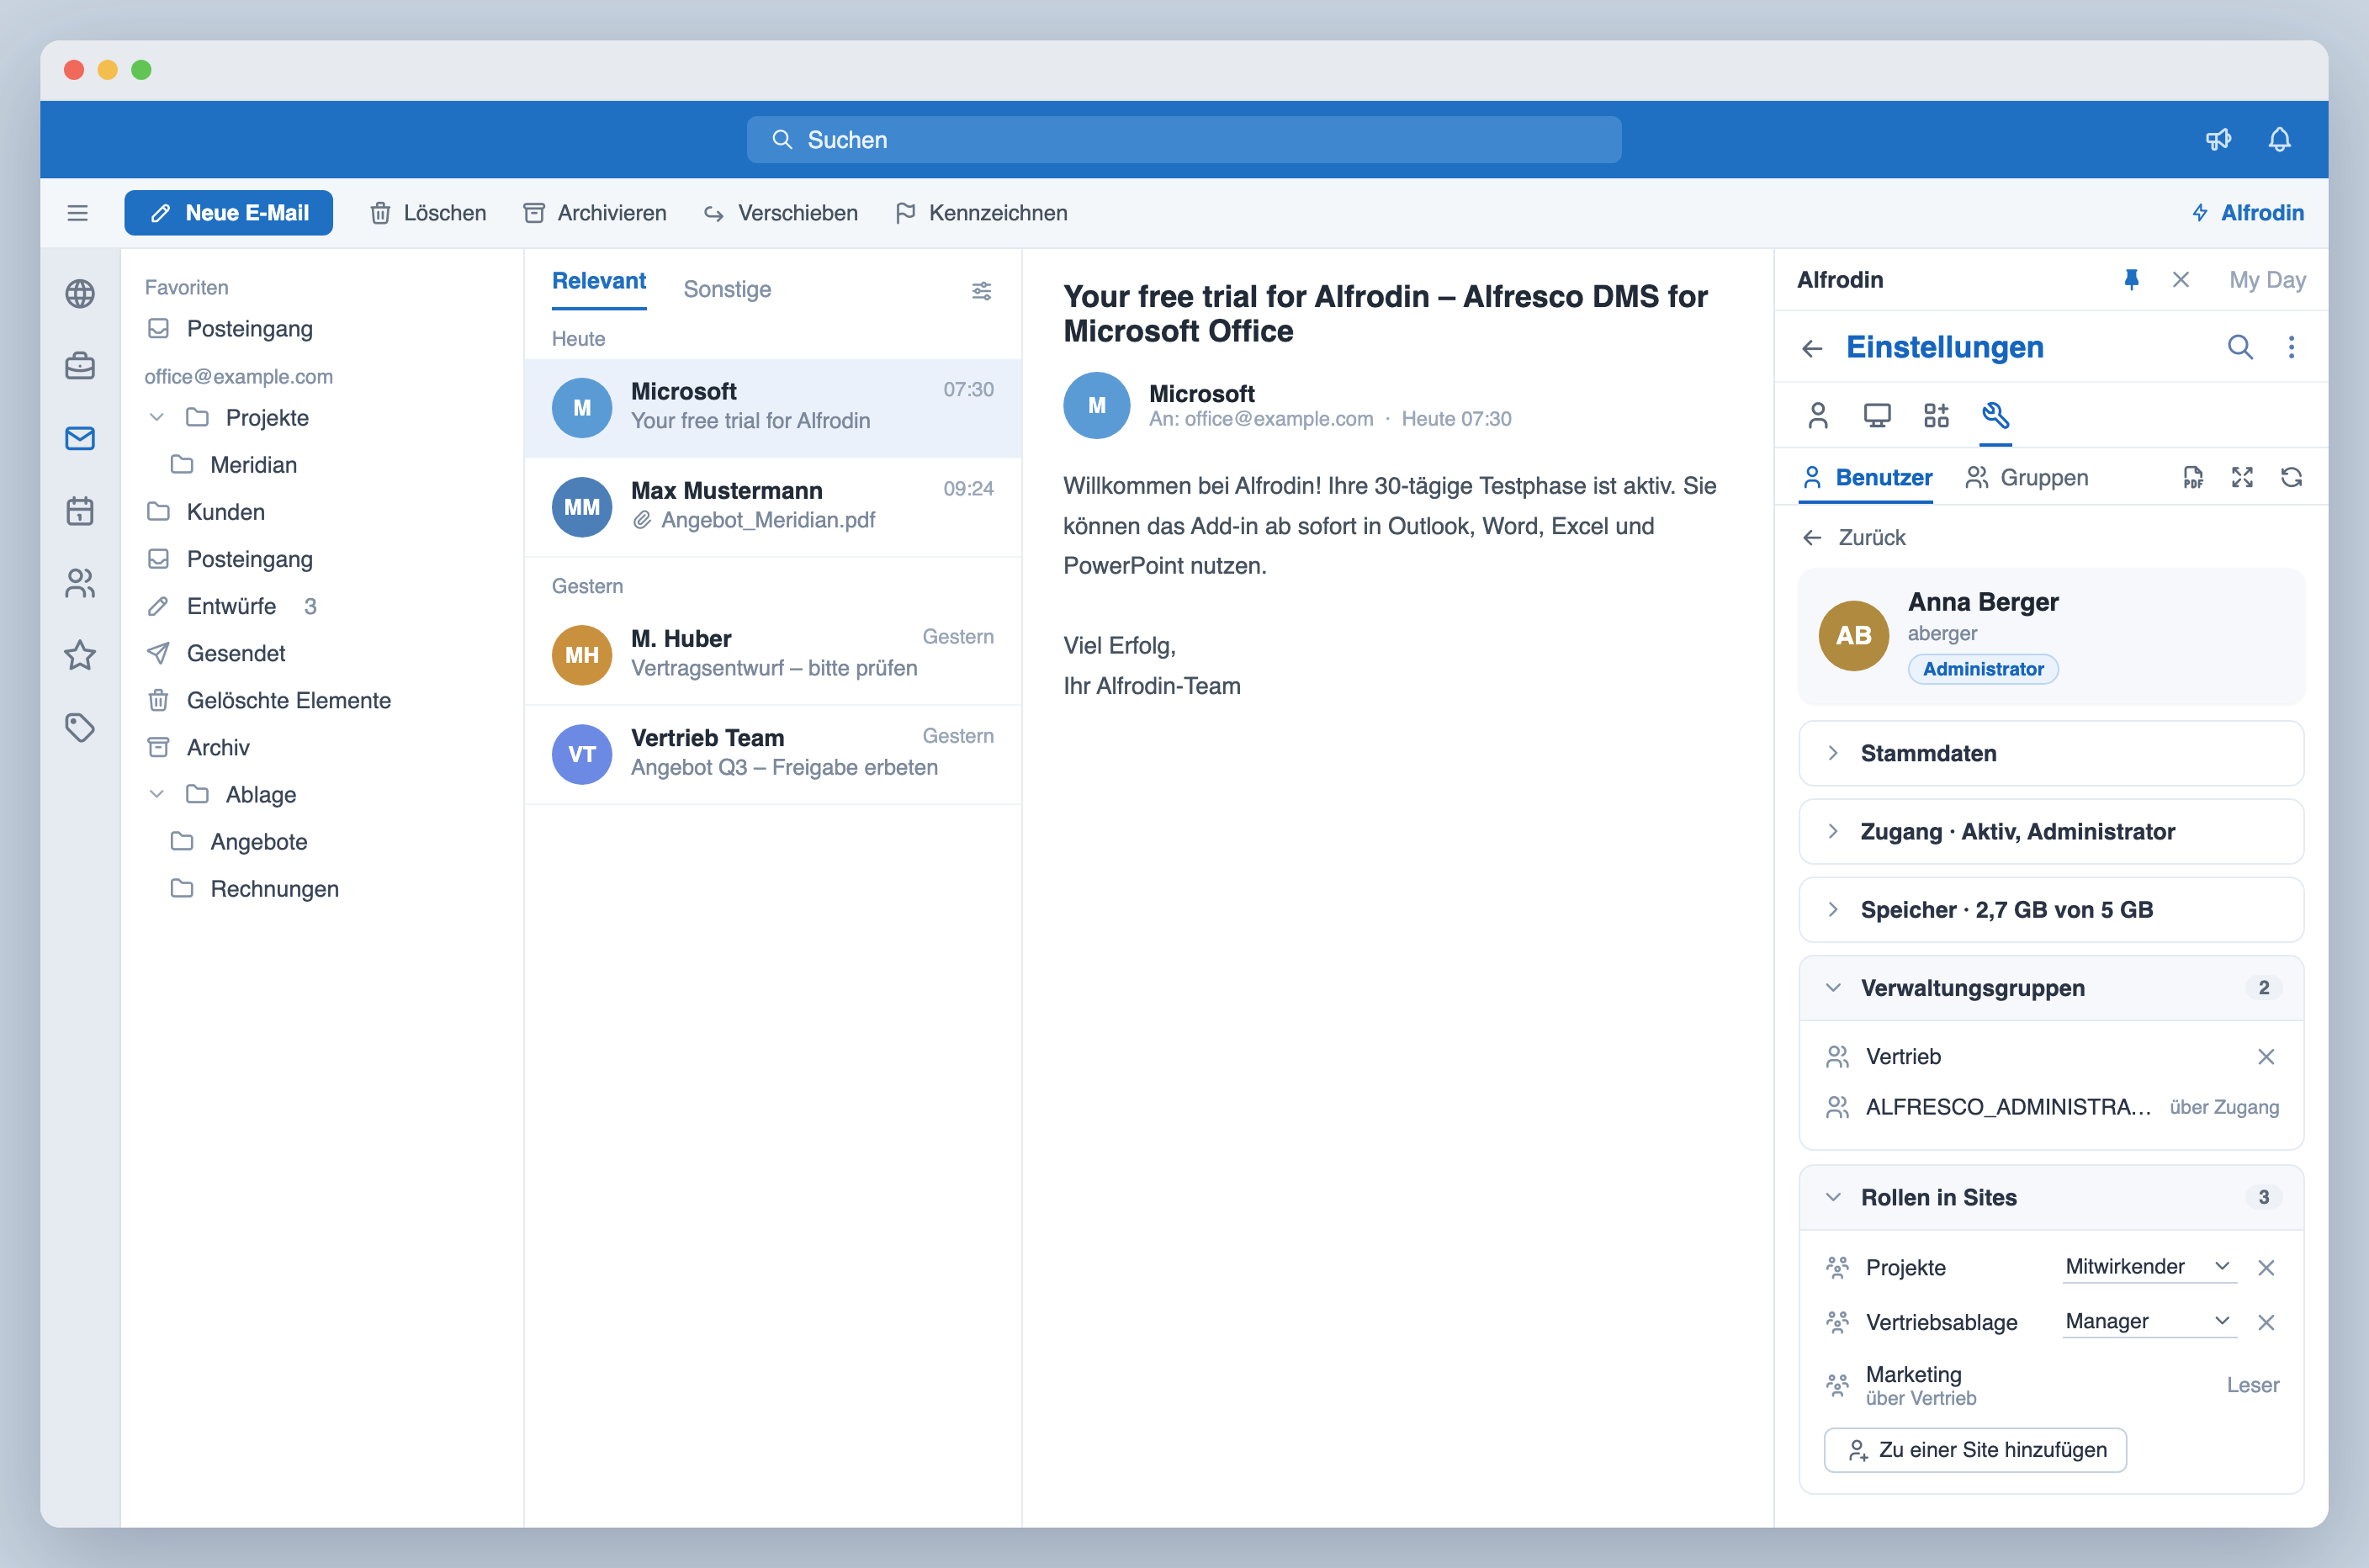Viewport: 2369px width, 1568px height.
Task: Search within Einstellungen using the magnifier icon
Action: click(2240, 347)
